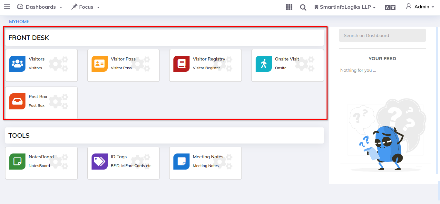The image size is (440, 204).
Task: Open the ID Tags icon
Action: pos(99,161)
